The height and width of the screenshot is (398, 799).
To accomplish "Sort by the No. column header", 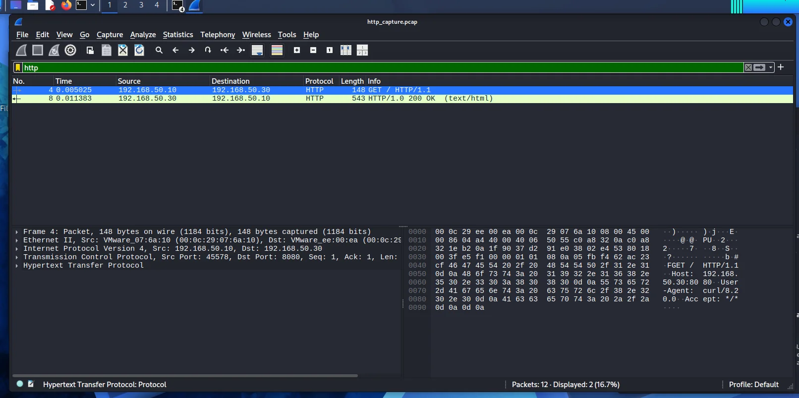I will click(x=33, y=81).
